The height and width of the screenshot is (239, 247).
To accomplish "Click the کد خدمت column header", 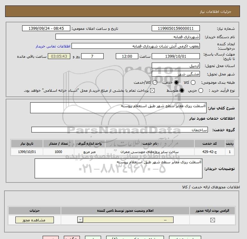I will (209, 143).
